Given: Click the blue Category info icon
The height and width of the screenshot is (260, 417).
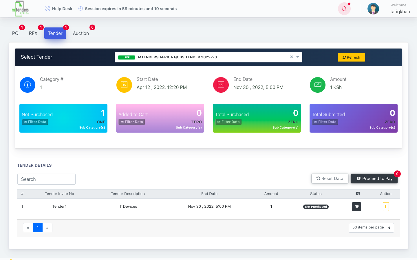Looking at the screenshot, I should [x=28, y=85].
